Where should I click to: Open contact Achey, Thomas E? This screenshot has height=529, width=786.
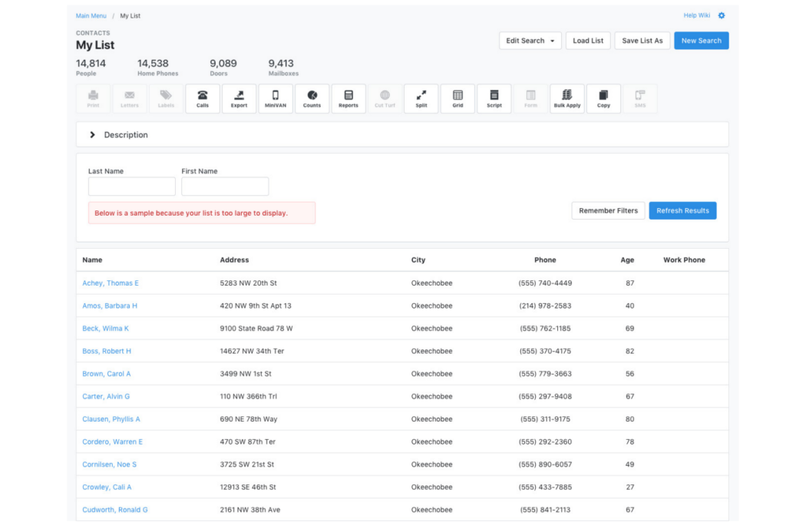(111, 283)
